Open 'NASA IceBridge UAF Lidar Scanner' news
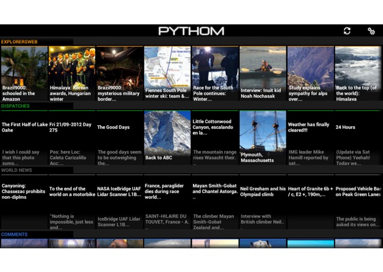This screenshot has width=383, height=272. (120, 202)
